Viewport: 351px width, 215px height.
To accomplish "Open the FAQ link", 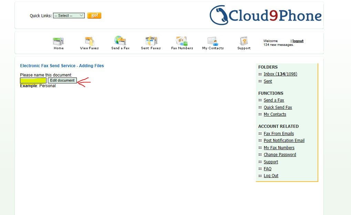I will (268, 168).
